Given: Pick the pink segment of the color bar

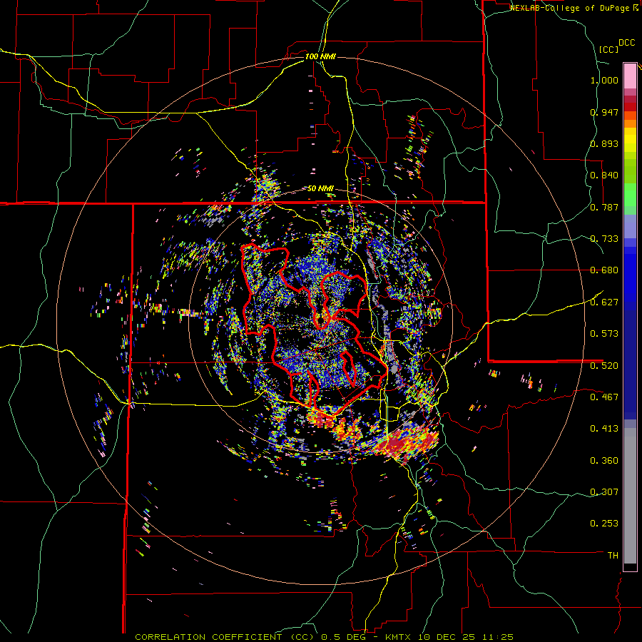Looking at the screenshot, I should click(630, 76).
